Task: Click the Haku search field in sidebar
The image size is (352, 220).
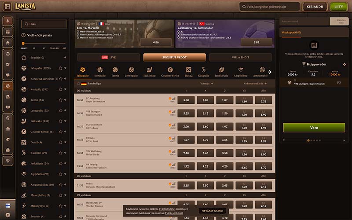Action: point(44,24)
